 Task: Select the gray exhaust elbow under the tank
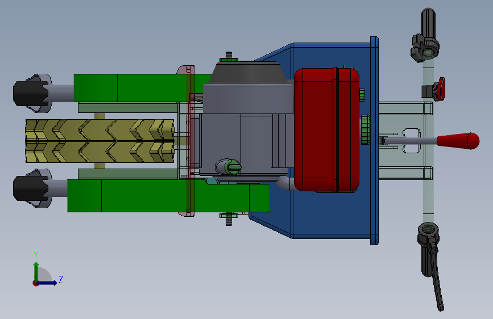[x=287, y=183]
